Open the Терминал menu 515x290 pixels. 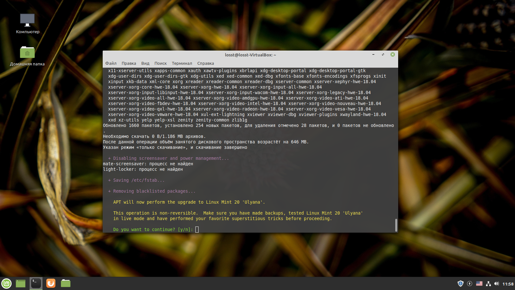point(182,63)
